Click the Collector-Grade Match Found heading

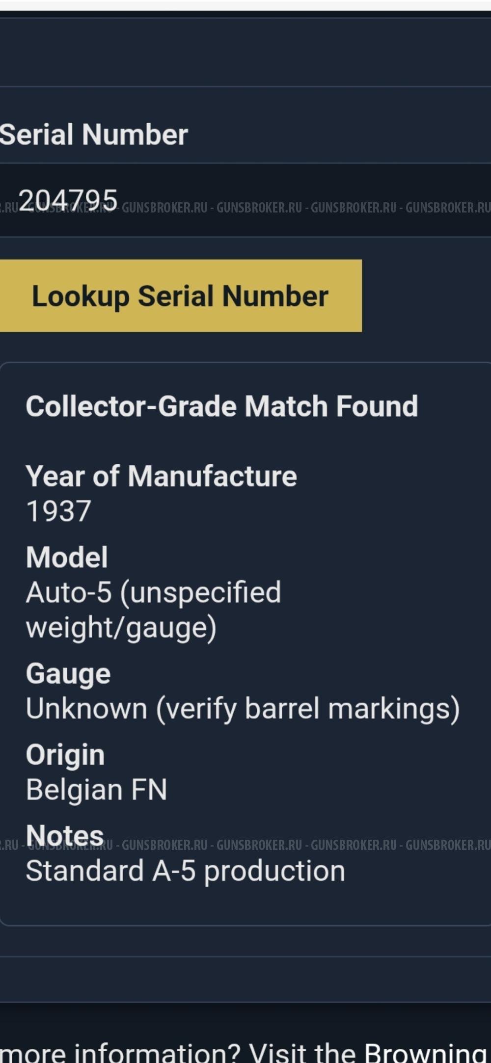click(222, 406)
